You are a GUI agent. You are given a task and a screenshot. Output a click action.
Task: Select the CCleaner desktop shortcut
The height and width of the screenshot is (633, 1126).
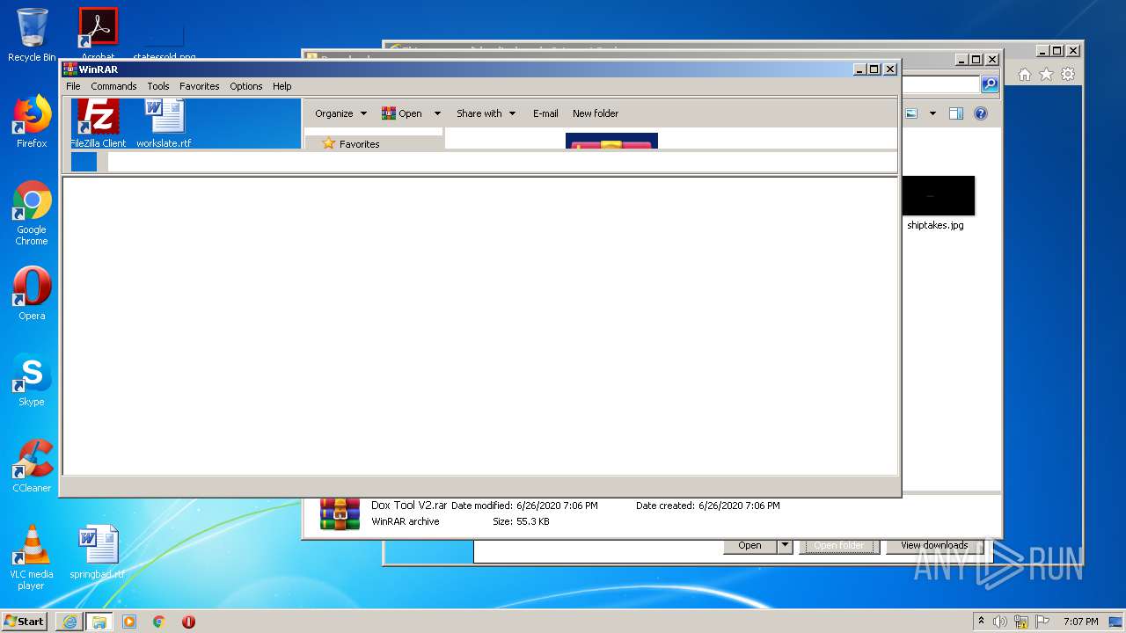[x=32, y=466]
